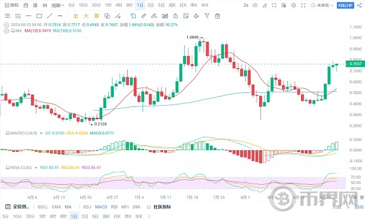Click the line-with-points drawing icon
The height and width of the screenshot is (220, 365).
coord(118,16)
